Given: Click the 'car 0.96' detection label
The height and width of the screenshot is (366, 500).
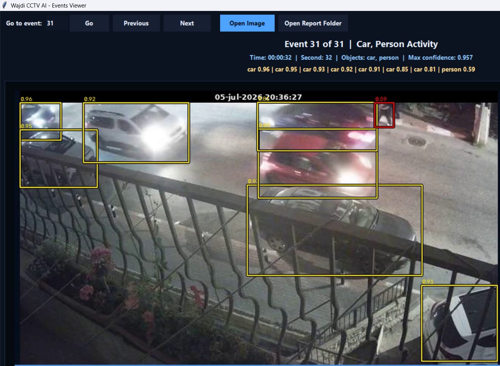Looking at the screenshot, I should pos(258,70).
